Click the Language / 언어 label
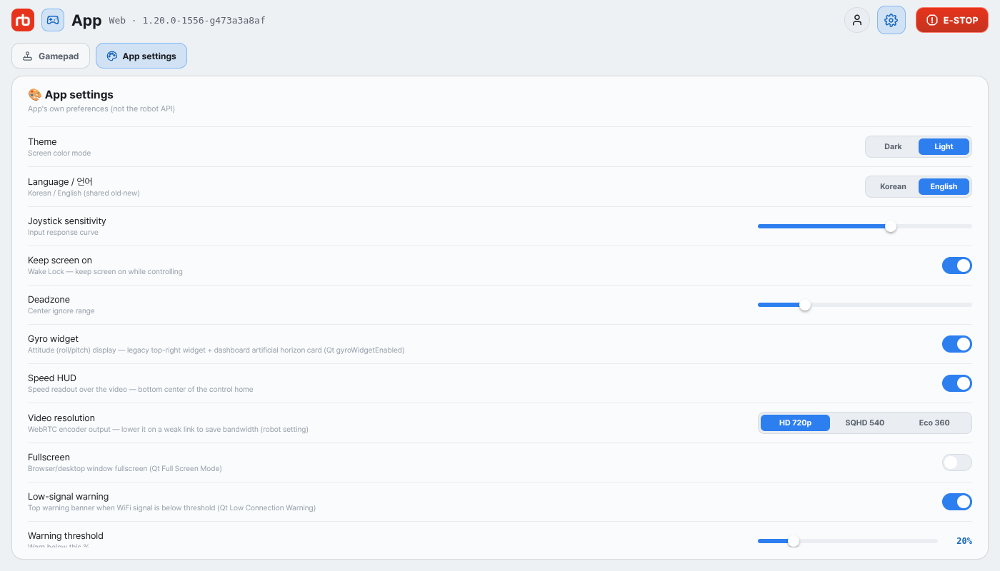The image size is (1000, 571). pos(60,181)
